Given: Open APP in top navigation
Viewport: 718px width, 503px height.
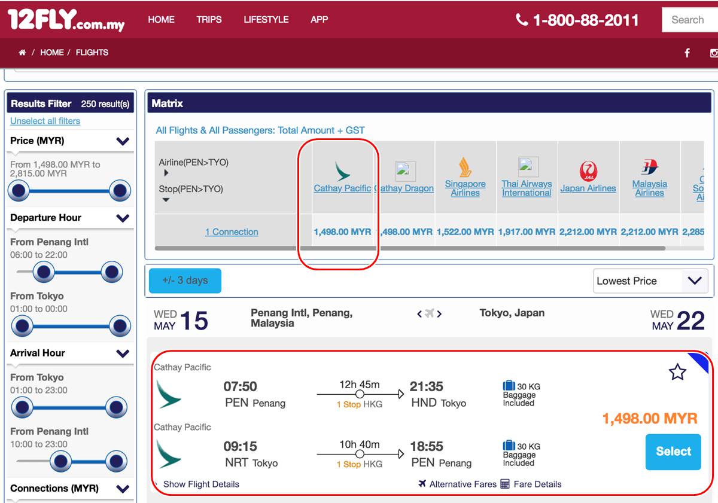Looking at the screenshot, I should click(x=320, y=20).
